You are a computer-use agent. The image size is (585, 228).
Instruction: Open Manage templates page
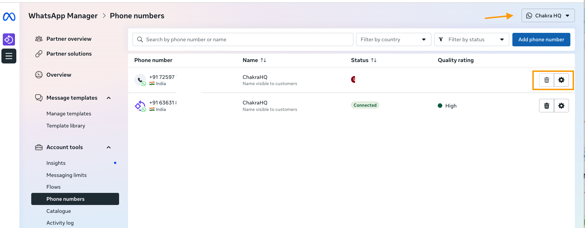click(69, 114)
